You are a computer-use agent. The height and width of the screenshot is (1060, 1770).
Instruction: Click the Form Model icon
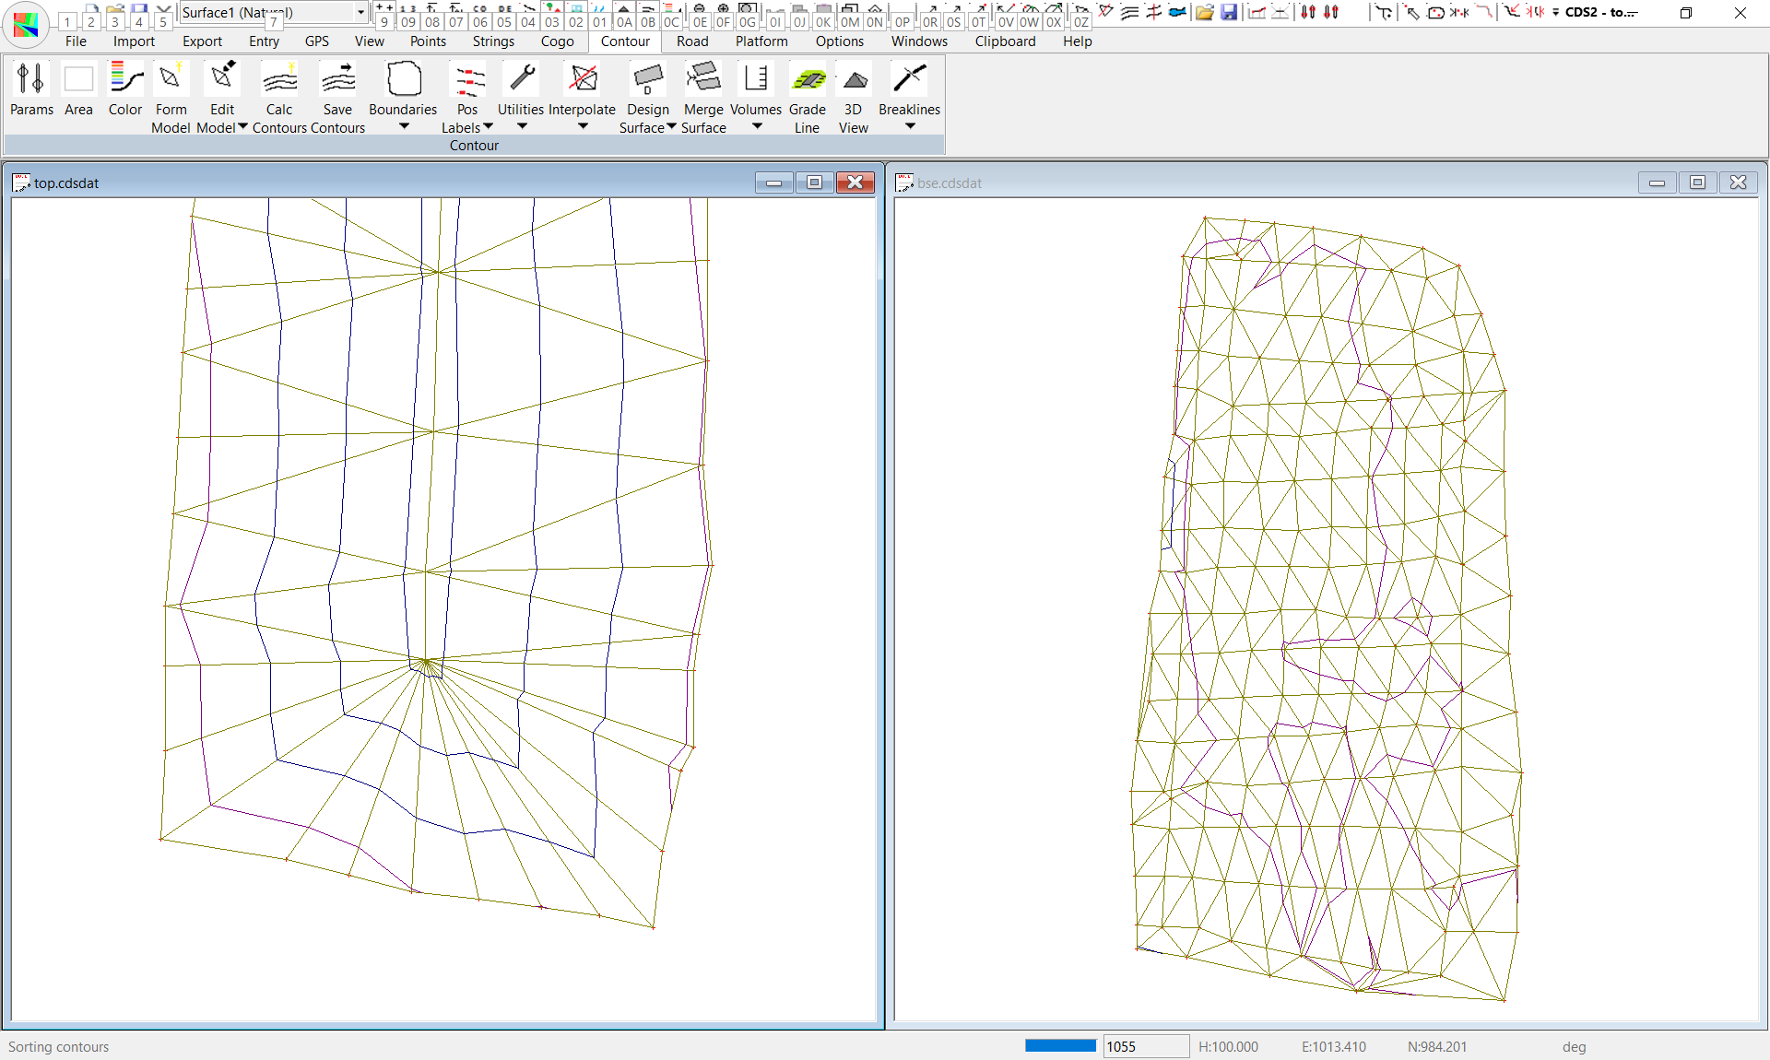point(171,79)
